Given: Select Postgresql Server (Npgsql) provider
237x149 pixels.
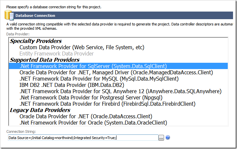Looking at the screenshot, I should 91,97.
